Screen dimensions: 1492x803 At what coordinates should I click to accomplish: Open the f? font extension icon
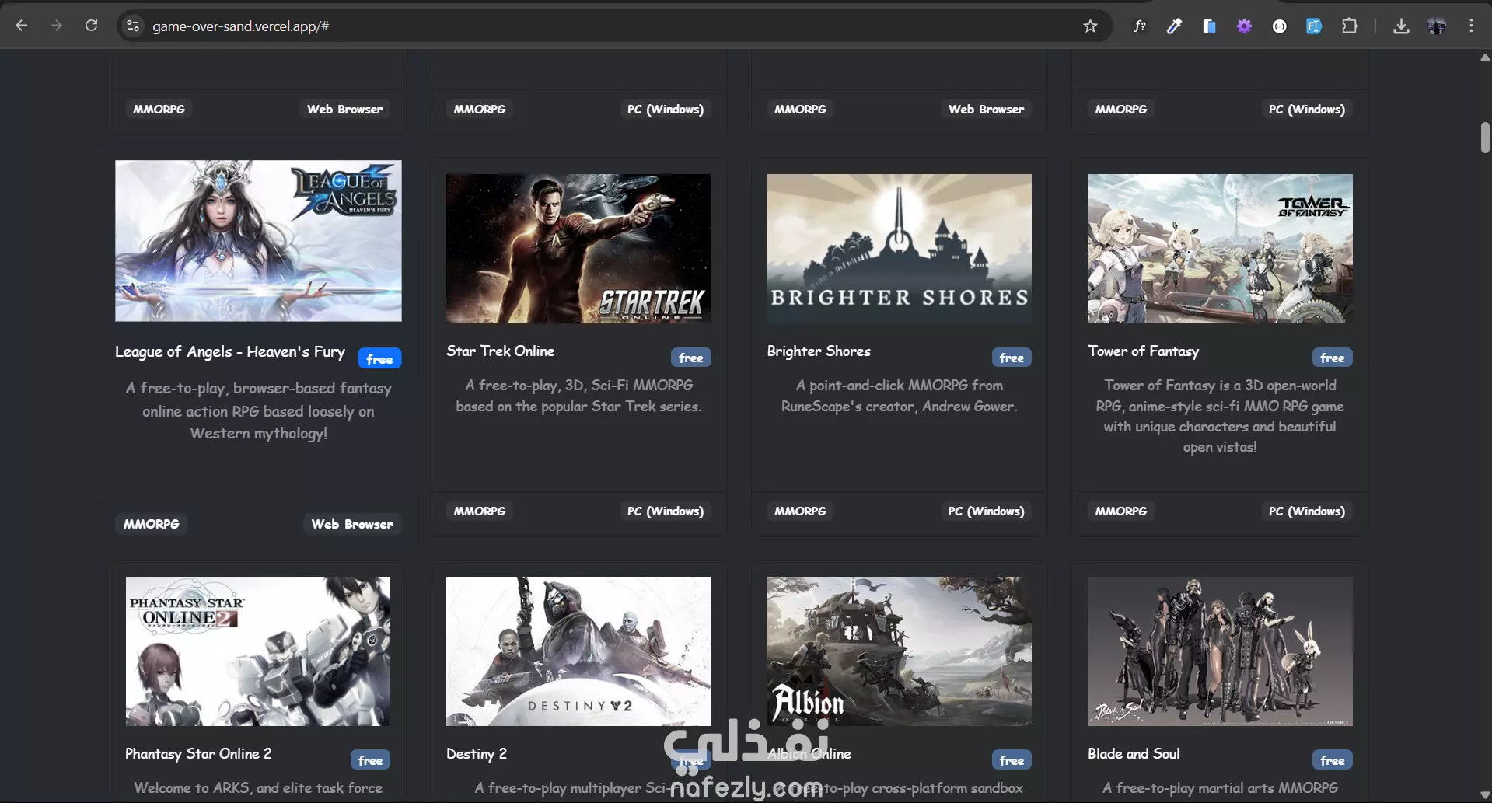(x=1139, y=26)
